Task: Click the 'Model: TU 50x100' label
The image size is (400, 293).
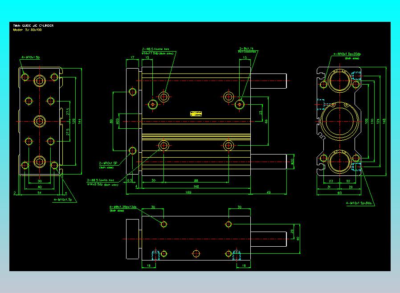Action: [x=27, y=30]
